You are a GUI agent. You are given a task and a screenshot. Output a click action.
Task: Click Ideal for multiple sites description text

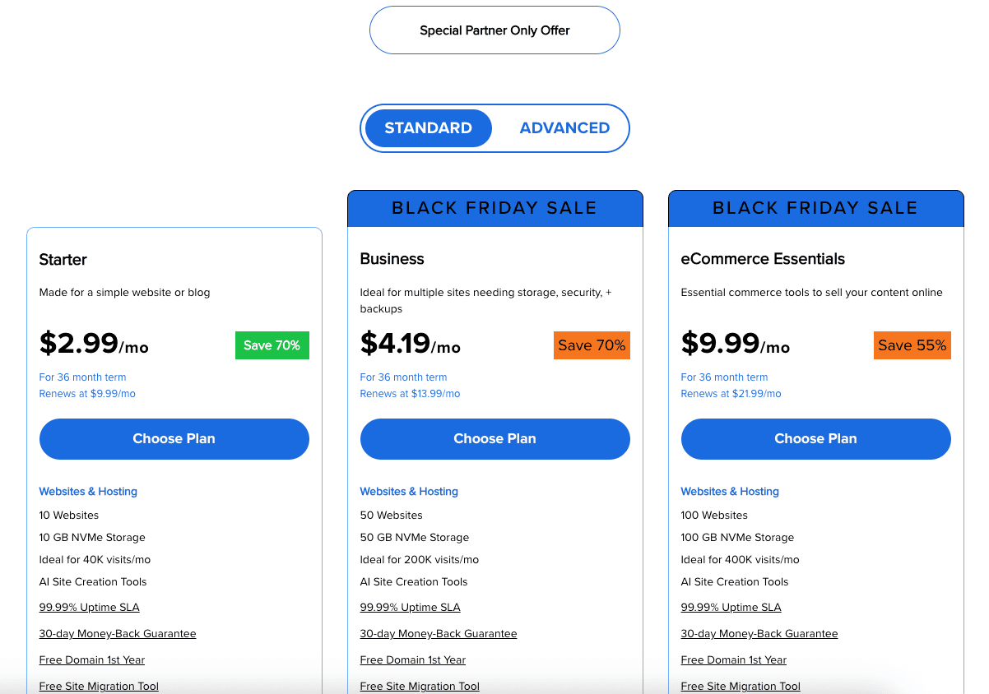click(486, 301)
